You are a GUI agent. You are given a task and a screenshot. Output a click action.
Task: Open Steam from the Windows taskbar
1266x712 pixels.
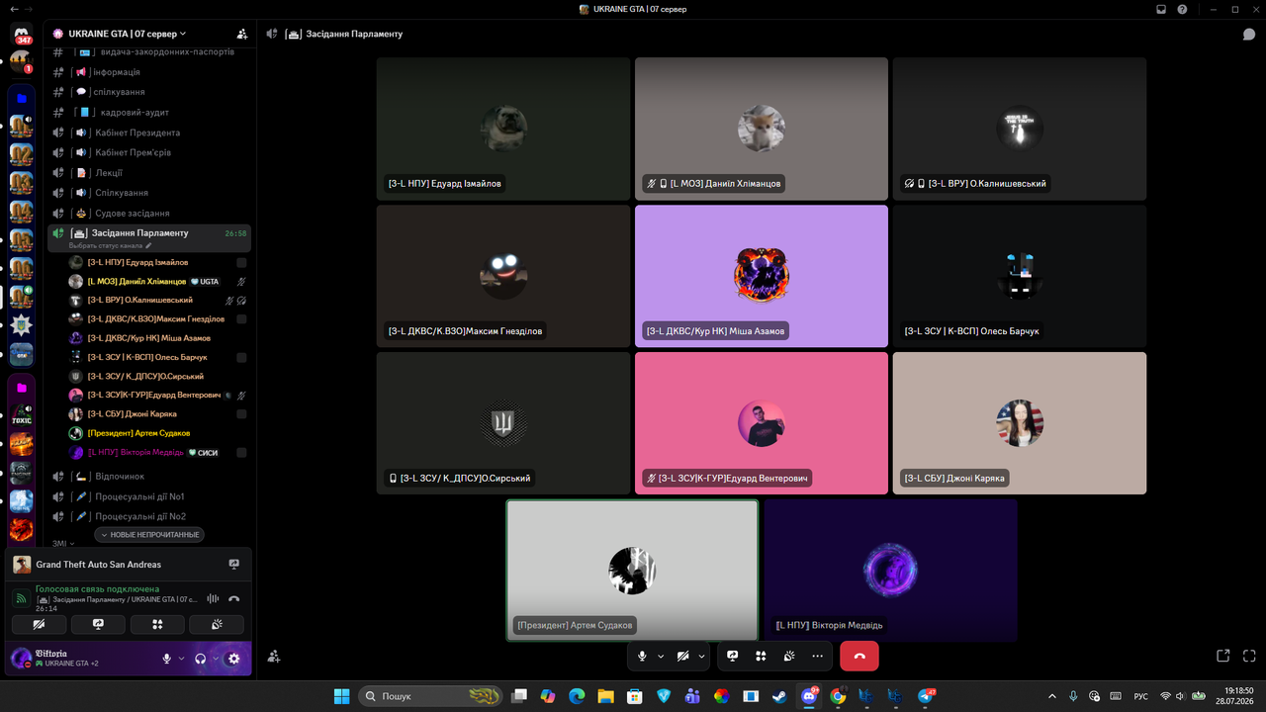click(781, 696)
